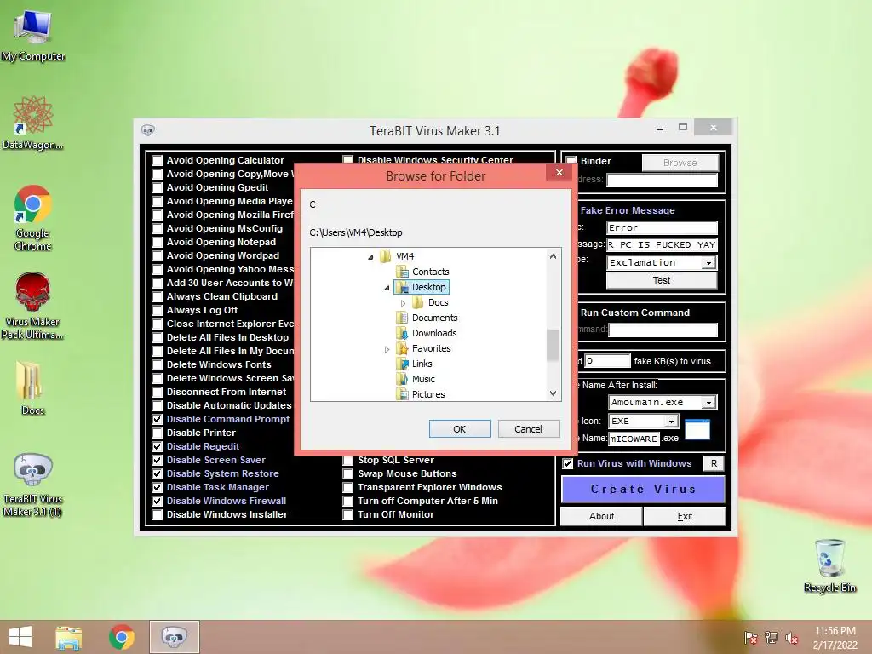
Task: Open the Windows Start button
Action: tap(20, 637)
